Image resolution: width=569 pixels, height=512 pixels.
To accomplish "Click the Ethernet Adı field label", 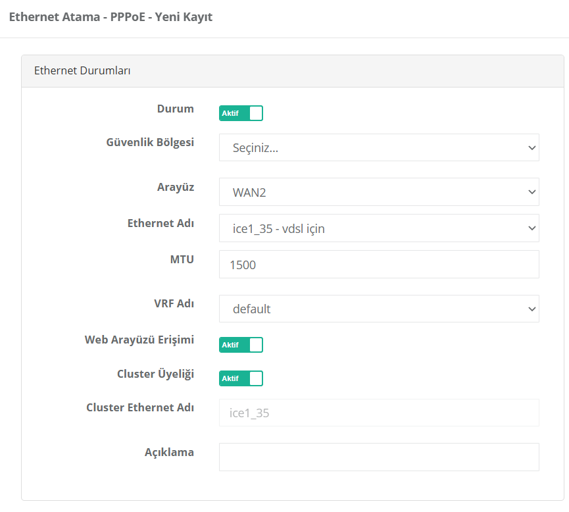I will click(x=161, y=223).
